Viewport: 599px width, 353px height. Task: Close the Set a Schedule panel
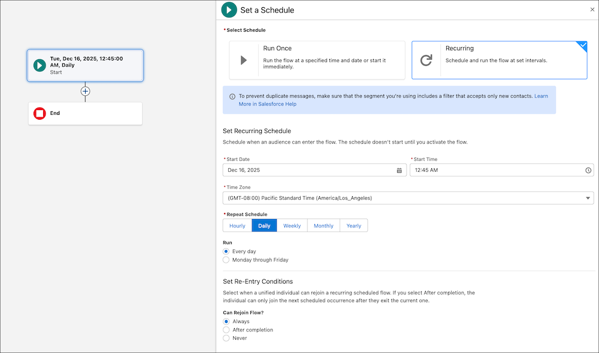(592, 10)
